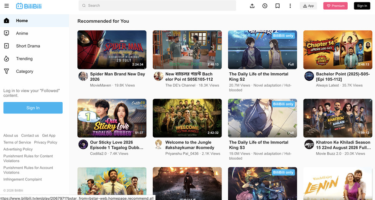This screenshot has width=375, height=200.
Task: Select Short Drama in the sidebar
Action: [x=35, y=46]
